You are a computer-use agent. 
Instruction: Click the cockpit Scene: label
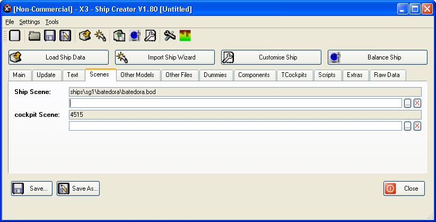[x=37, y=115]
